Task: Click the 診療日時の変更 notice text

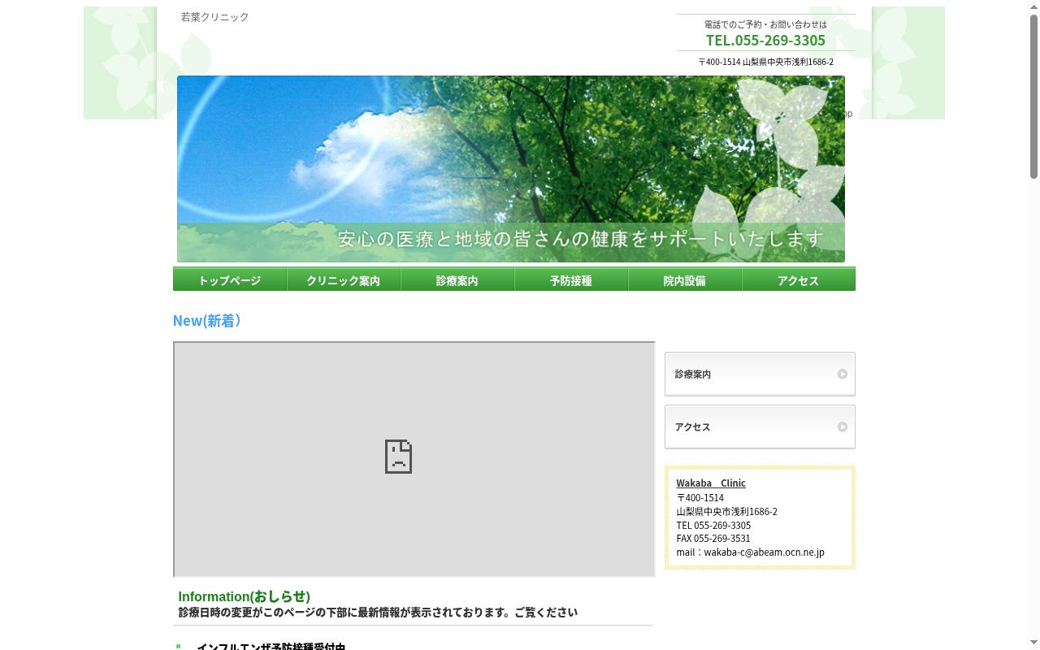Action: [x=378, y=613]
